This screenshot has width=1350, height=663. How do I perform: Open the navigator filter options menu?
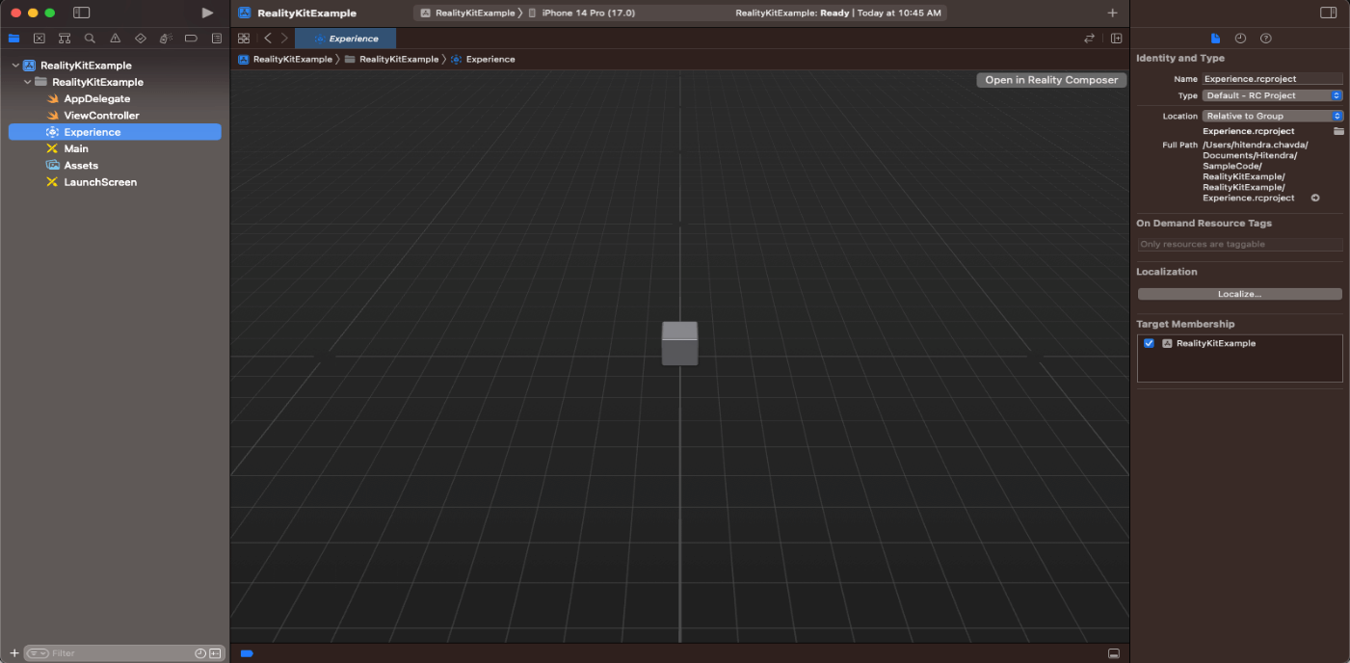tap(38, 653)
